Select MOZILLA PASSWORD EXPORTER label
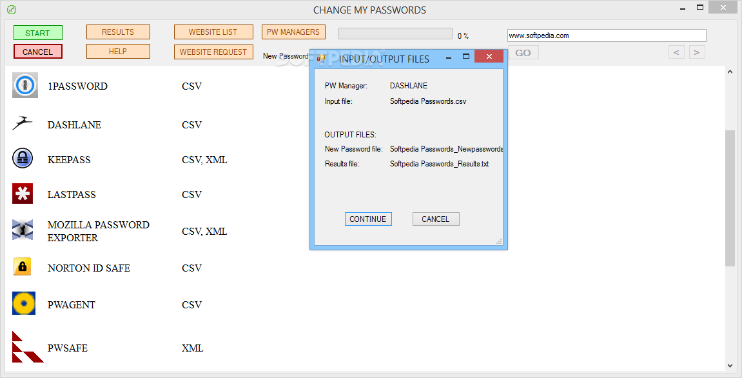Viewport: 742px width, 378px height. 99,231
